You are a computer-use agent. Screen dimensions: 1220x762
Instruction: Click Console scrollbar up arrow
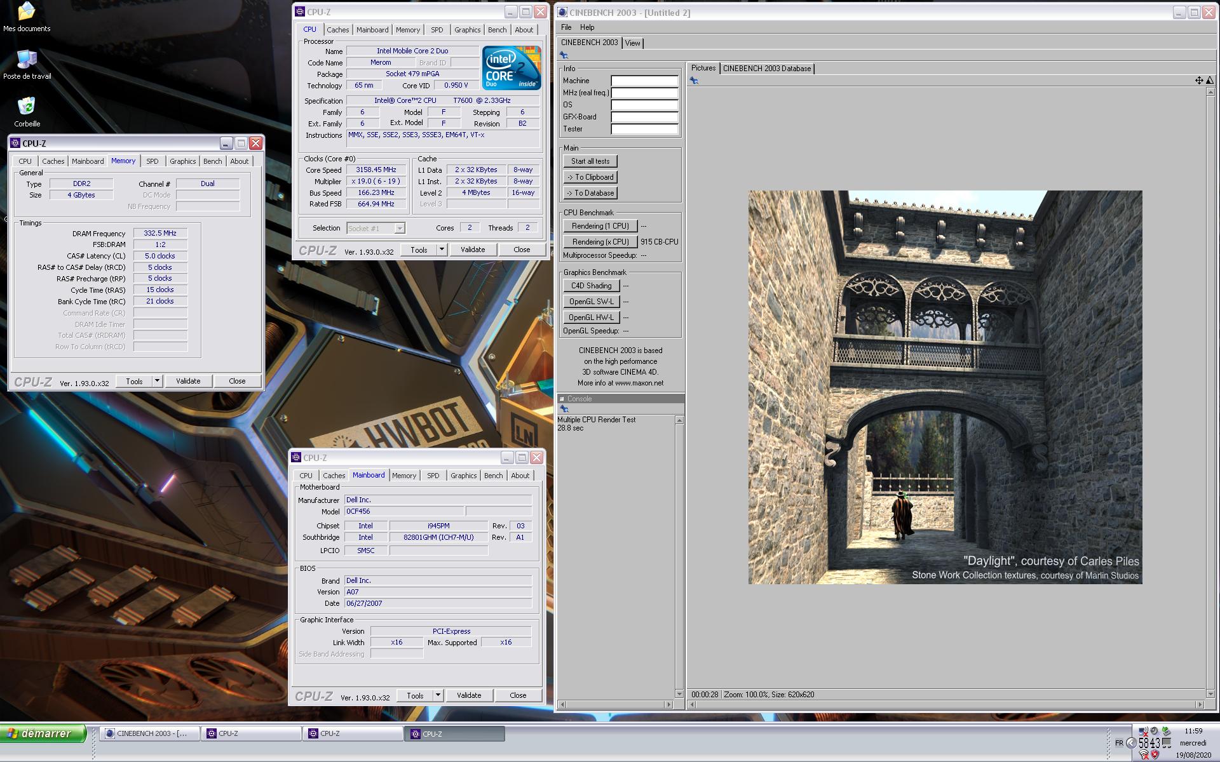coord(679,420)
